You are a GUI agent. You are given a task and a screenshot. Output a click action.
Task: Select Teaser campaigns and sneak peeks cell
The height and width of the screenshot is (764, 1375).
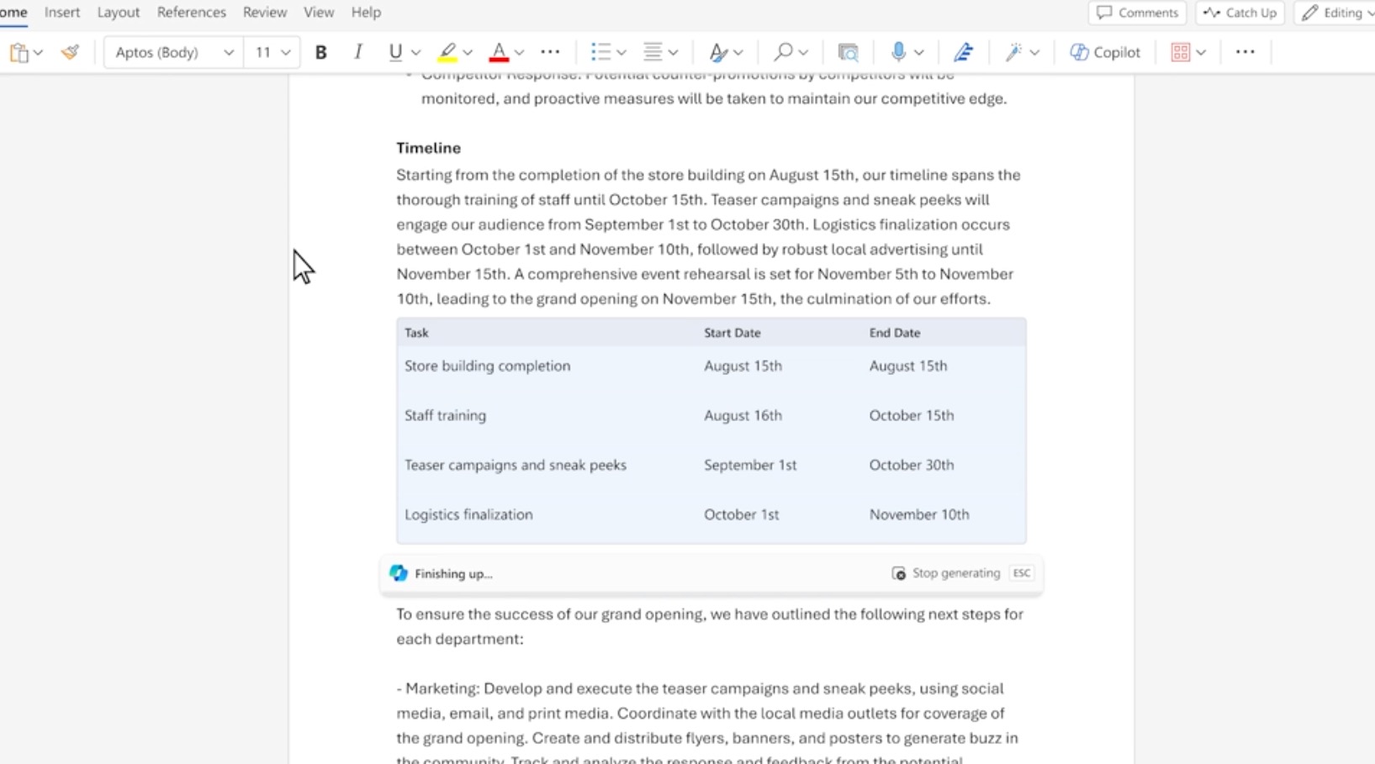coord(516,465)
